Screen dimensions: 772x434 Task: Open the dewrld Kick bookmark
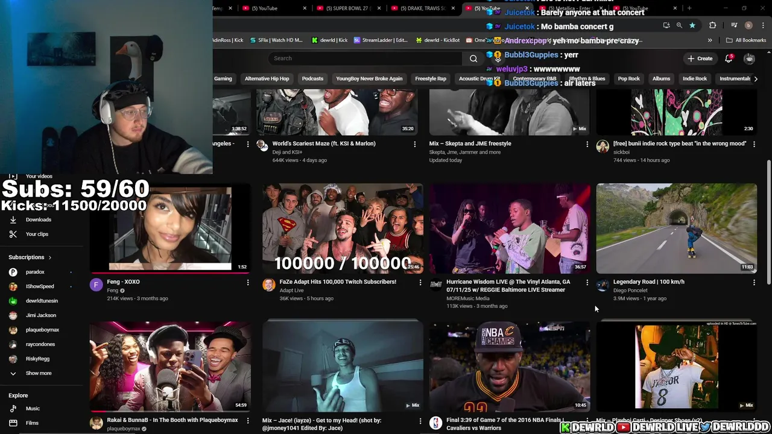pyautogui.click(x=329, y=40)
